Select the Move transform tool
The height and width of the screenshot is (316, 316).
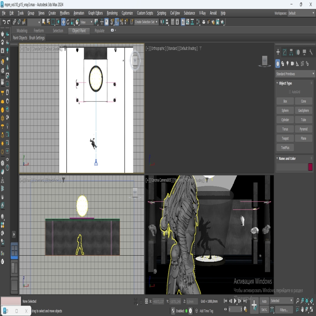click(x=63, y=22)
